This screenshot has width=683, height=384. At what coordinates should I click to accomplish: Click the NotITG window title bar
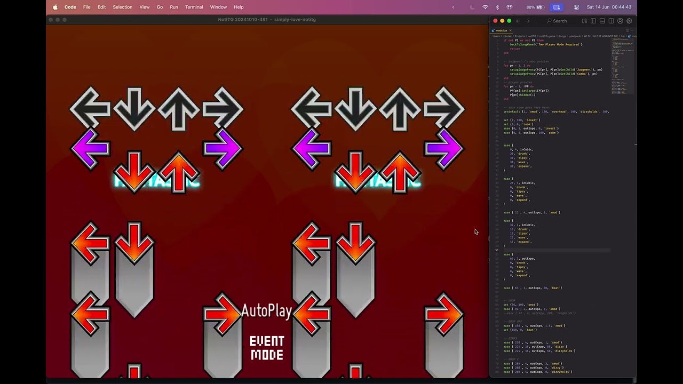(267, 20)
